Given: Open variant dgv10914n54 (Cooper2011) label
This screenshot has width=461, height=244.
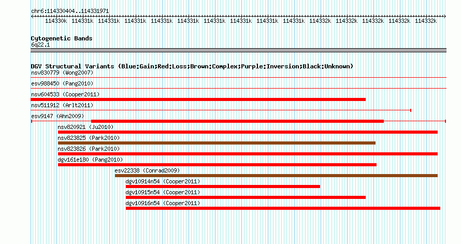Looking at the screenshot, I should 163,181.
